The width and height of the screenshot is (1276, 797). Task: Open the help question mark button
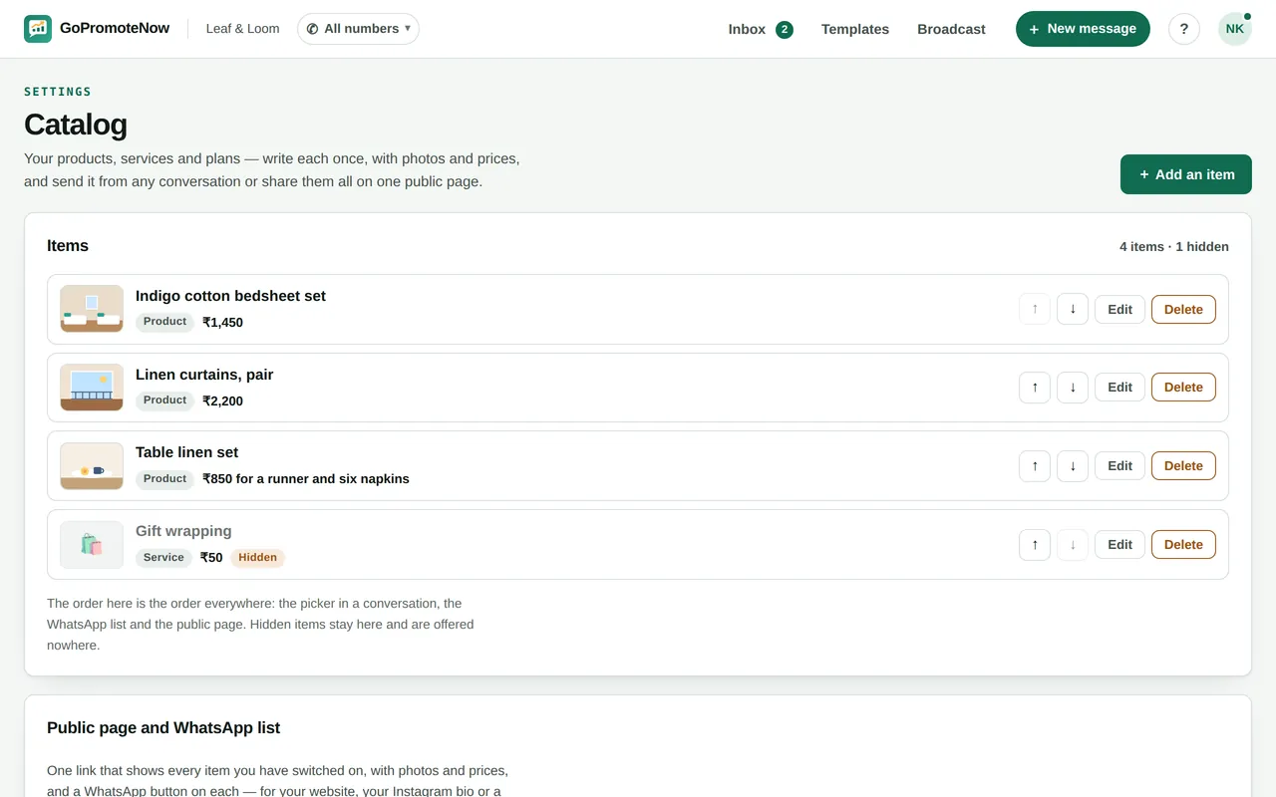(x=1184, y=29)
